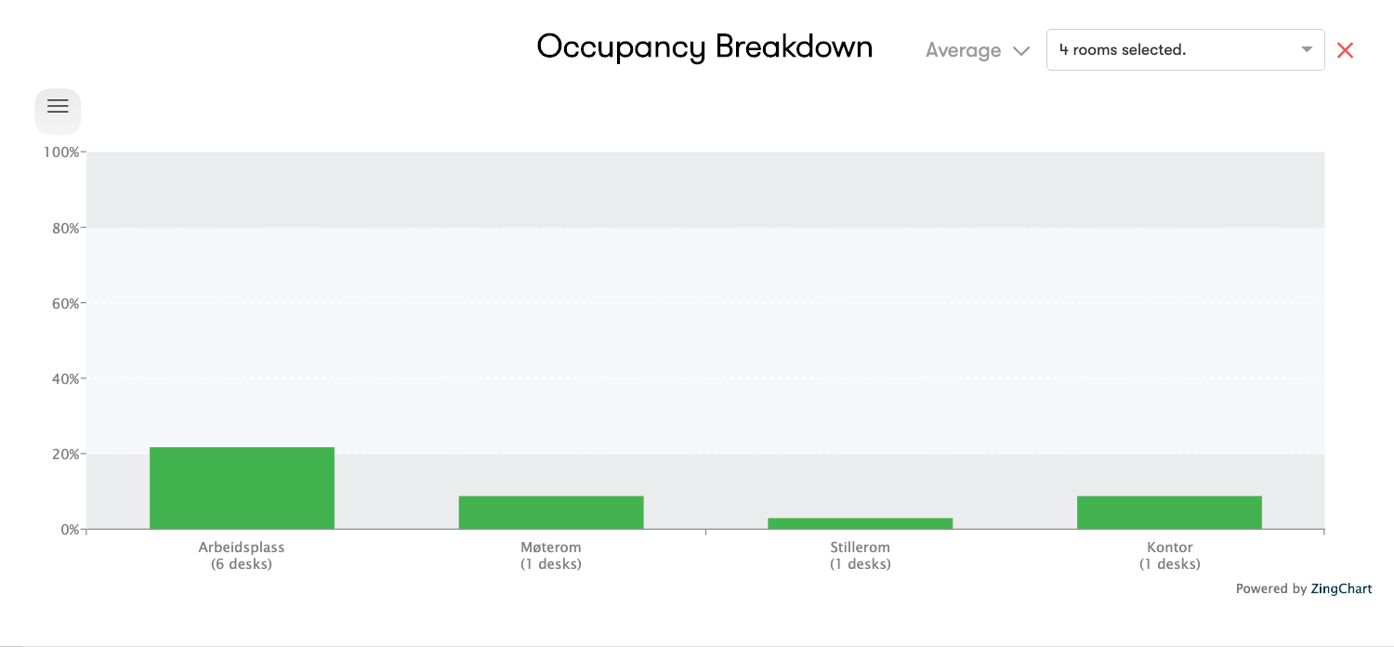Click the Møterom axis label
Viewport: 1394px width, 647px height.
coord(551,548)
